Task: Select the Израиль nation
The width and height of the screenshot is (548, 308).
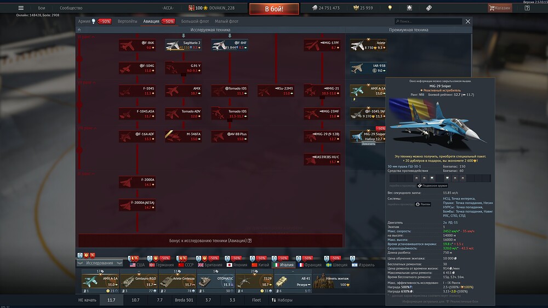Action: click(x=363, y=265)
